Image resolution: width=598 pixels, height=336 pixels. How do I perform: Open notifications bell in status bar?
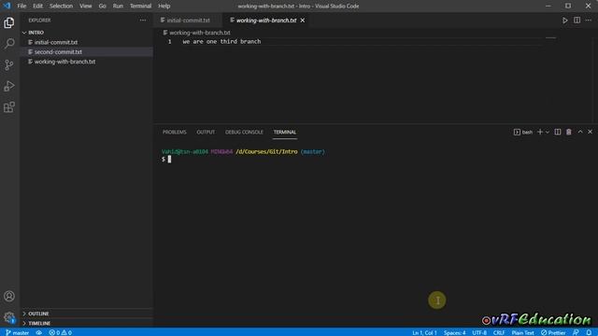click(589, 332)
